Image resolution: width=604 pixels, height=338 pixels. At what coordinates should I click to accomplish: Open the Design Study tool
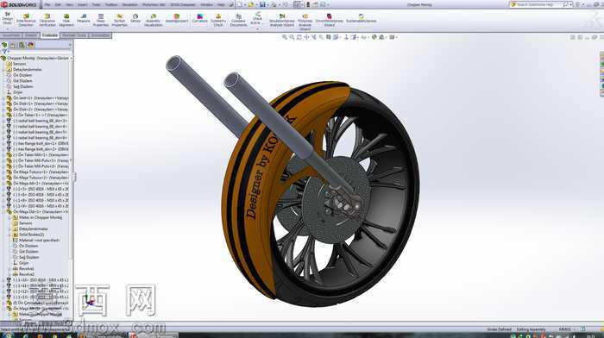[7, 19]
